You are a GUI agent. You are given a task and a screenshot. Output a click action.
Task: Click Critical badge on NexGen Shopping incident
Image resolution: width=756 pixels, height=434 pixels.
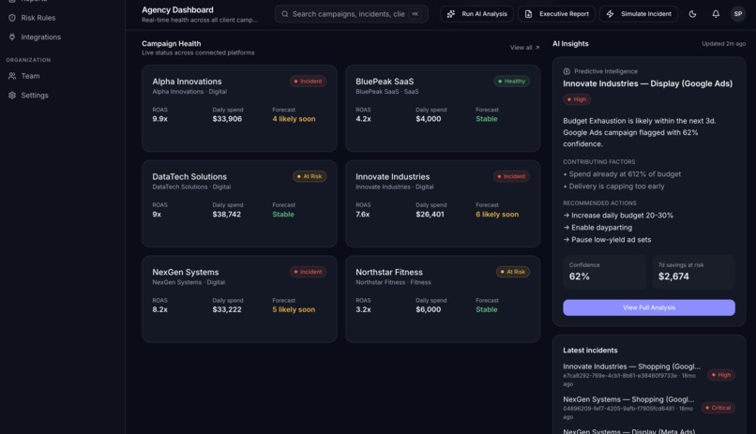pos(718,408)
